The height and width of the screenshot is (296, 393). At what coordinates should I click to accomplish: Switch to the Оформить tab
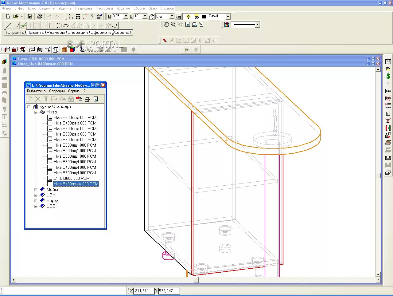[101, 32]
